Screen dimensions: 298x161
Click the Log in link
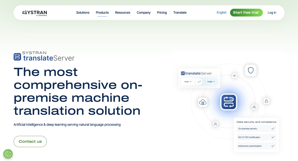click(x=272, y=12)
